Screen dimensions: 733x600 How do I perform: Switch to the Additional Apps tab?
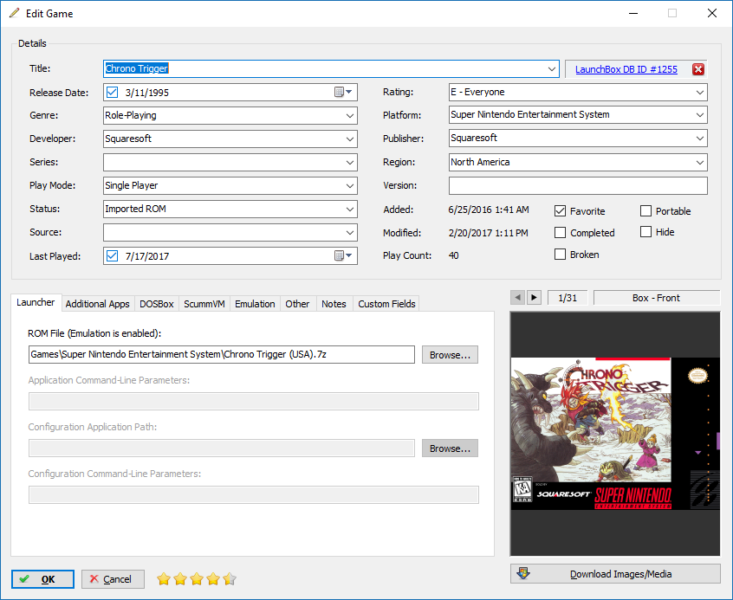[x=98, y=304]
